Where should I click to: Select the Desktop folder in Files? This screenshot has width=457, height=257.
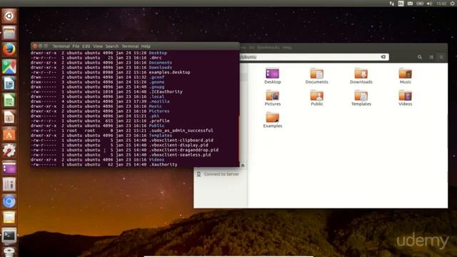(x=273, y=76)
